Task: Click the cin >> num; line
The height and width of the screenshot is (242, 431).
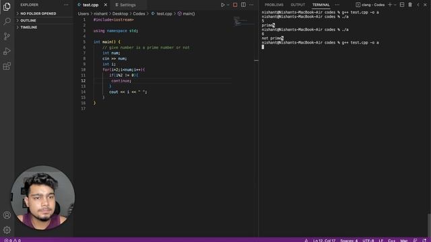Action: 114,58
